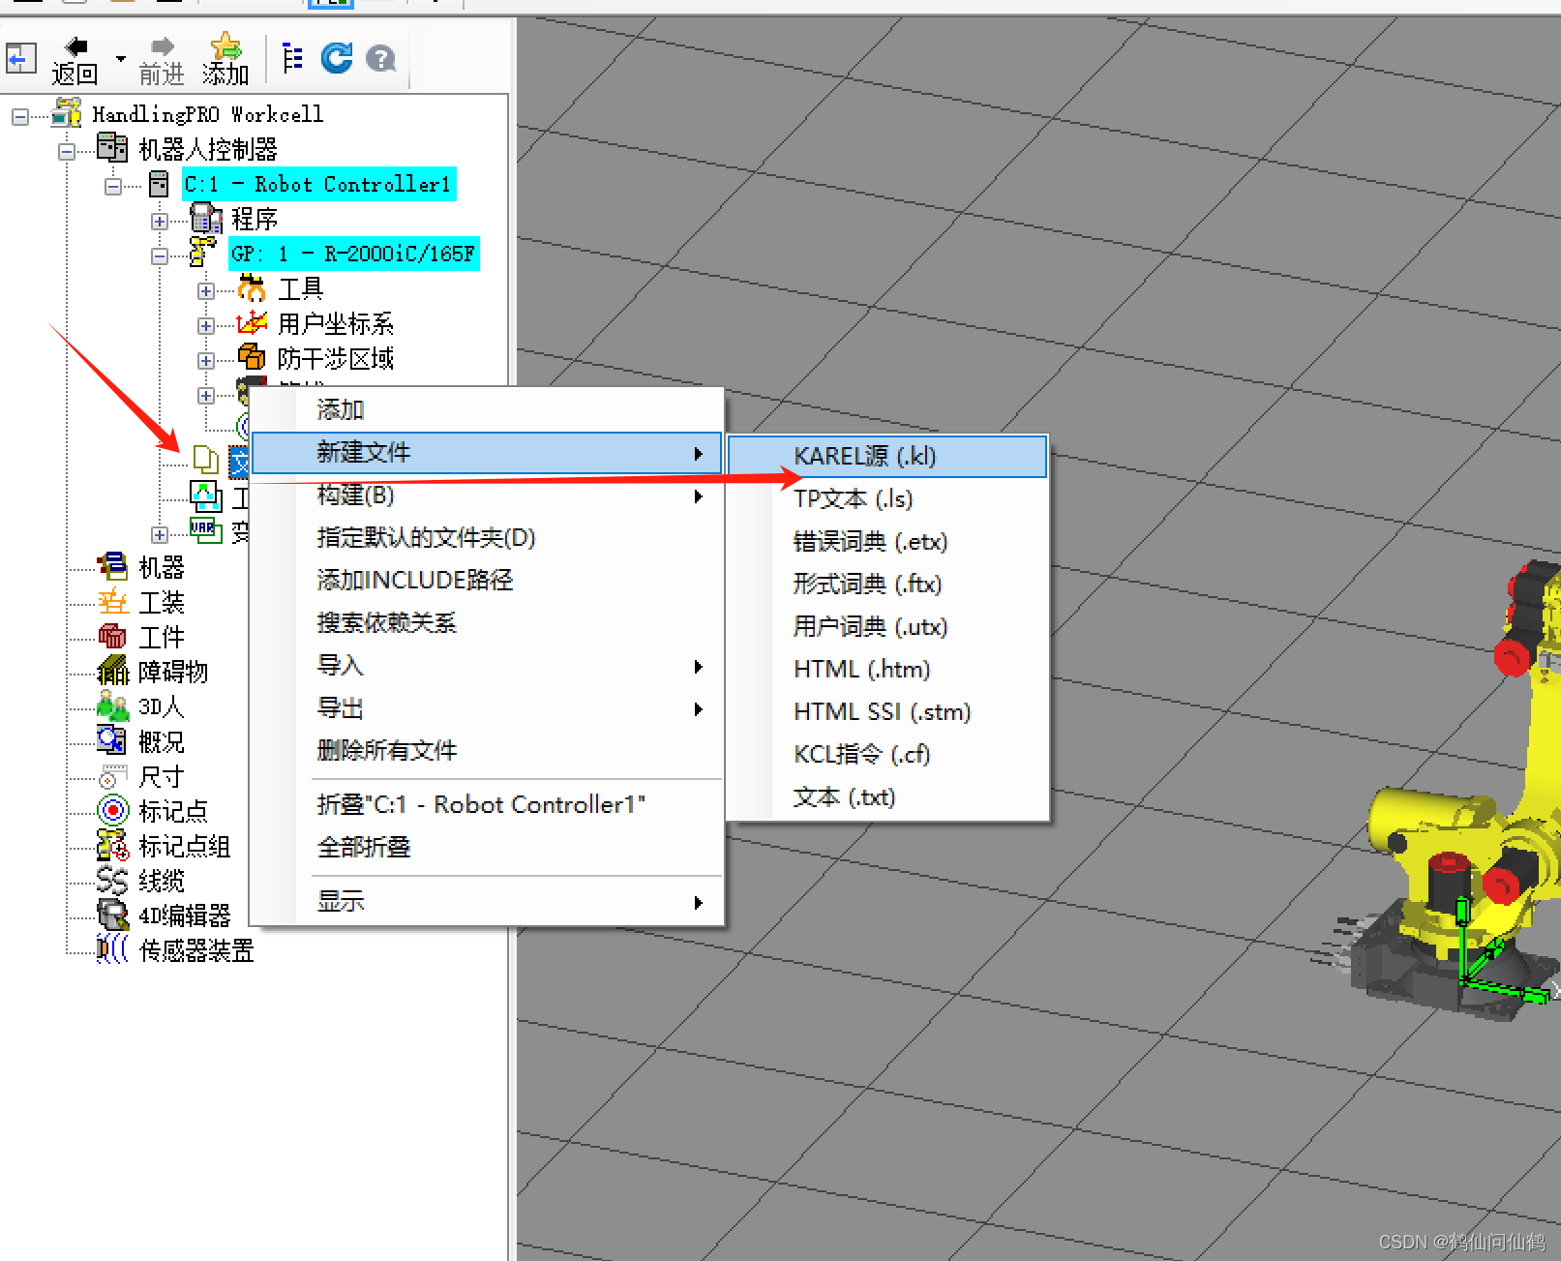Create a 用户词典 (.utx) file
1561x1261 pixels.
[x=887, y=627]
